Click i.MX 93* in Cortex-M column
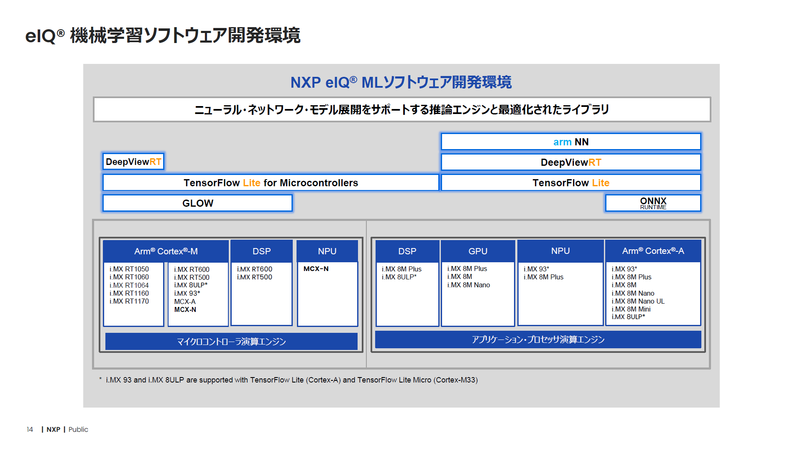Image resolution: width=803 pixels, height=451 pixels. point(187,293)
